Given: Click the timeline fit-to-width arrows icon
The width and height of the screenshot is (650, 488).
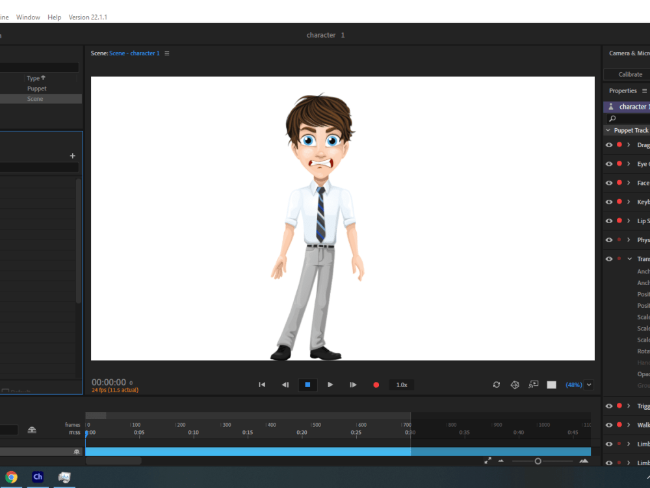Looking at the screenshot, I should pyautogui.click(x=487, y=461).
